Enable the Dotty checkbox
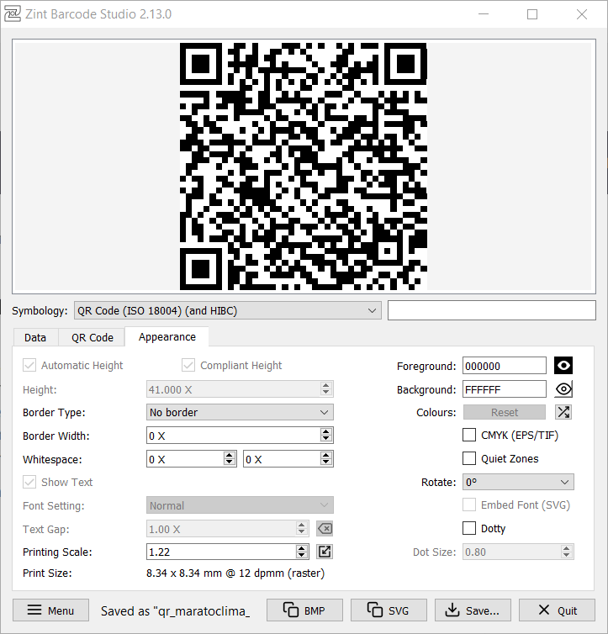608x634 pixels. pyautogui.click(x=469, y=528)
